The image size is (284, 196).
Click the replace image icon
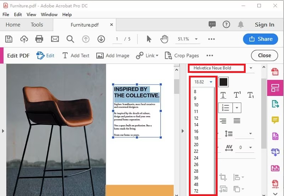pyautogui.click(x=223, y=189)
